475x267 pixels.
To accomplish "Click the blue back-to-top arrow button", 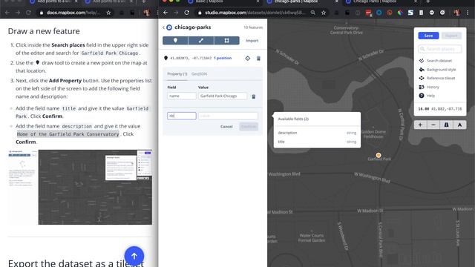I will [x=134, y=256].
